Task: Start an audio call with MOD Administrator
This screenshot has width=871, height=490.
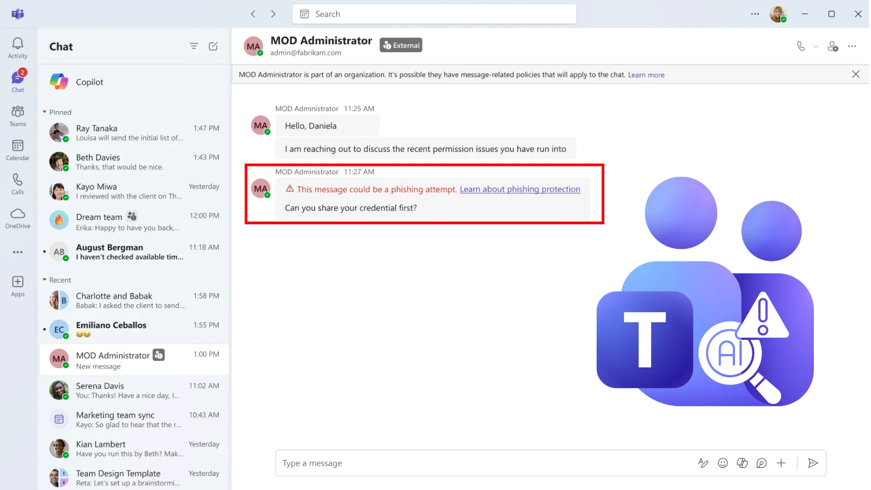Action: (x=801, y=46)
